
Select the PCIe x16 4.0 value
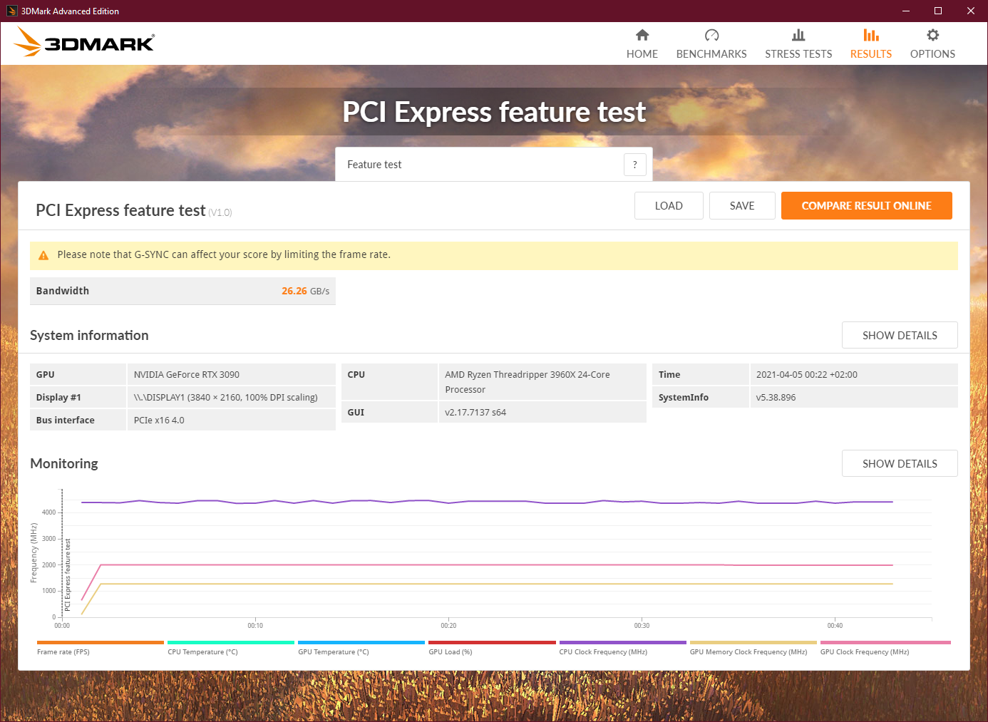click(159, 421)
